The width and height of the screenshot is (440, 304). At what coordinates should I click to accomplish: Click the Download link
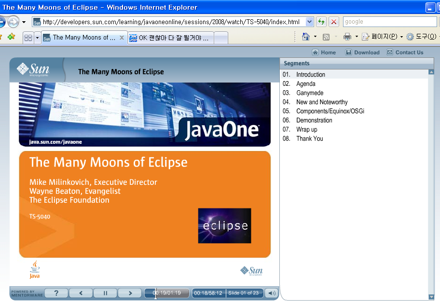point(362,53)
